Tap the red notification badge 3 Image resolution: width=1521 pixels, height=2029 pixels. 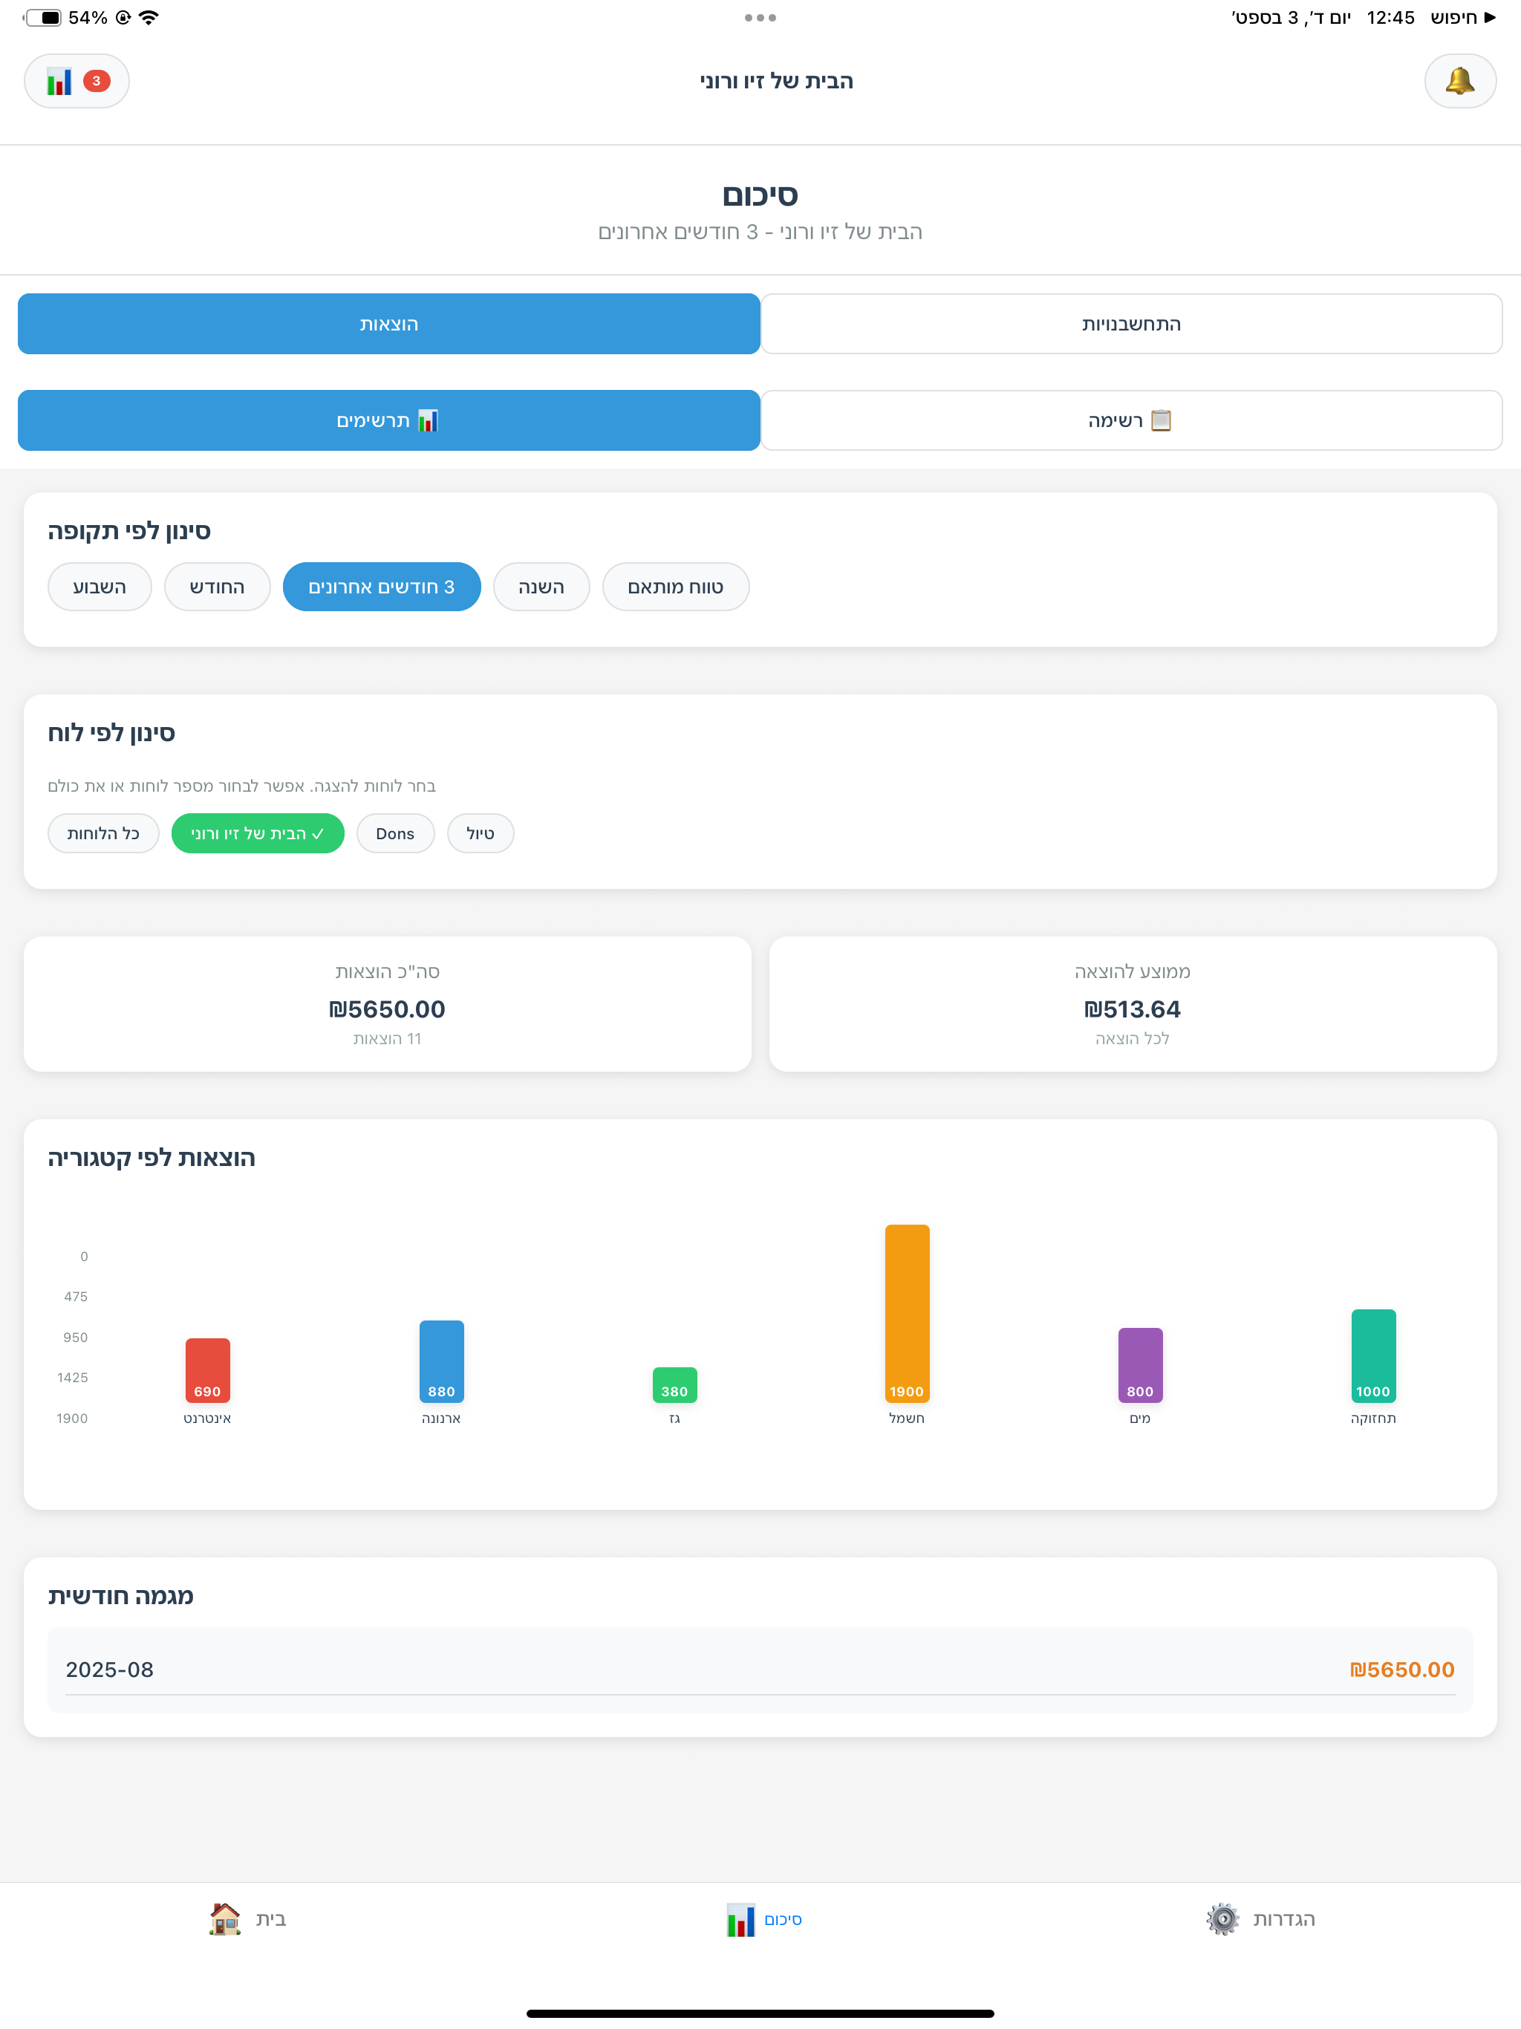point(97,81)
